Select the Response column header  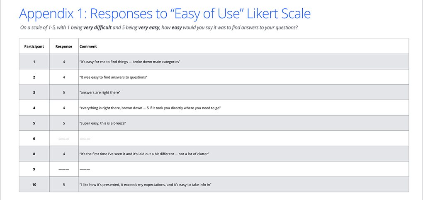[63, 46]
